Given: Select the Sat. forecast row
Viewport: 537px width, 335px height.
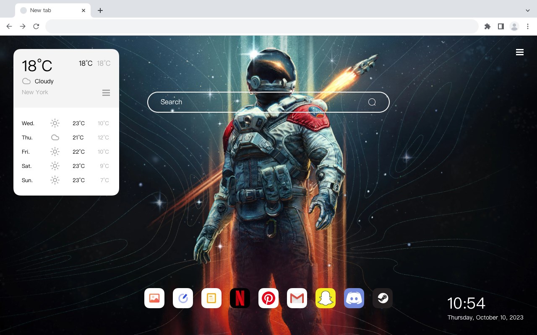Looking at the screenshot, I should 66,166.
